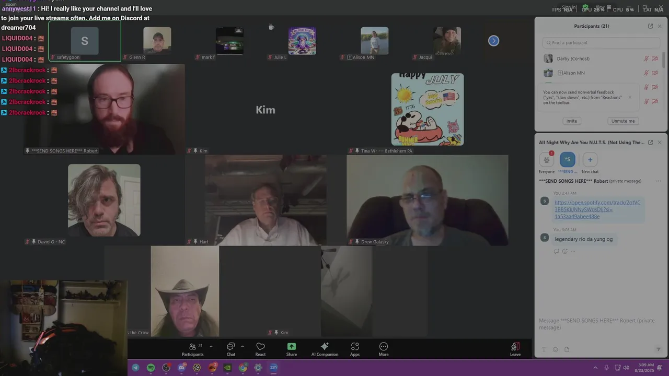Click the Invite button
The height and width of the screenshot is (376, 669).
[x=572, y=121]
